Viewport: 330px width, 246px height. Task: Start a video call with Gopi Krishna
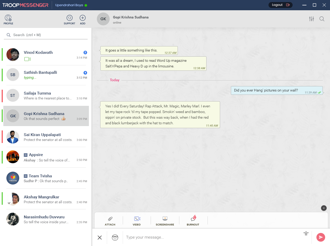click(137, 220)
